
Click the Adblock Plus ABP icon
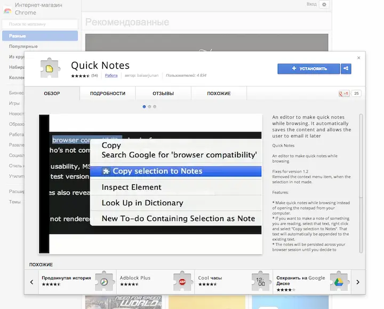point(182,281)
